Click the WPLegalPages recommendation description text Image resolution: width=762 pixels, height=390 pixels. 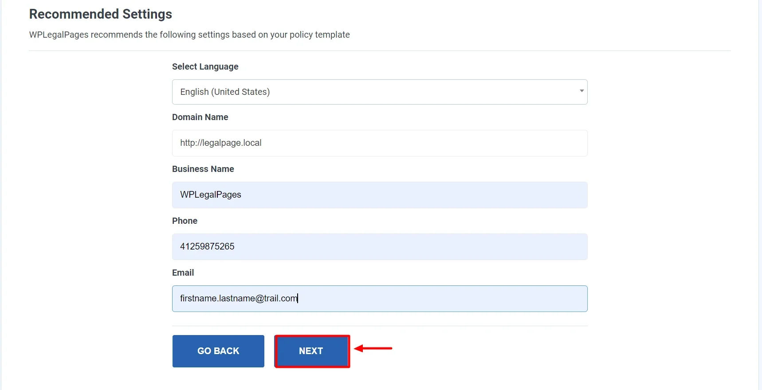189,35
